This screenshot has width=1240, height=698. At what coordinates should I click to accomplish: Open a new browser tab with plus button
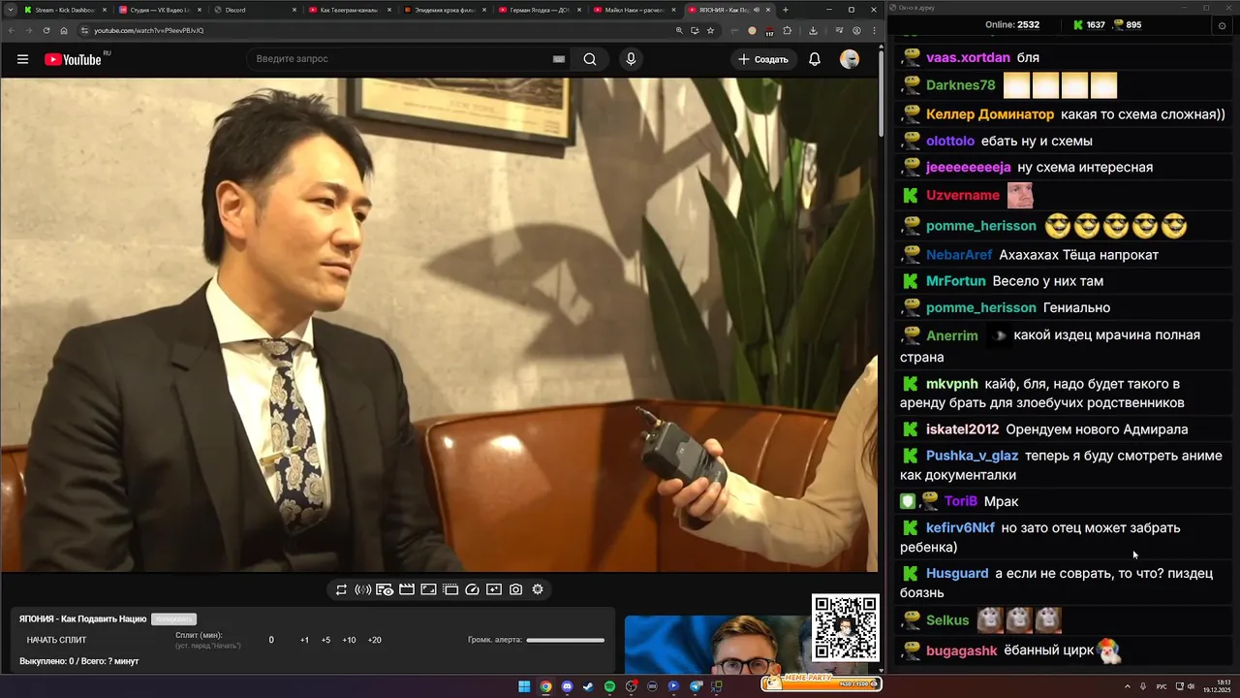(x=786, y=10)
